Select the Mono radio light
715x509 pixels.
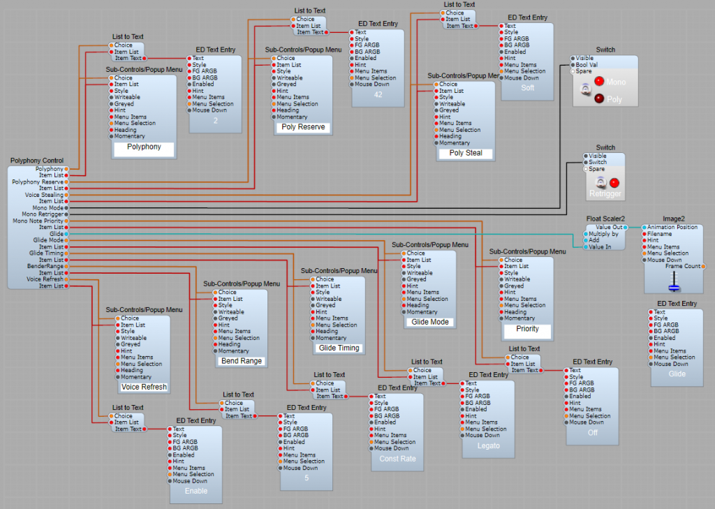click(599, 82)
